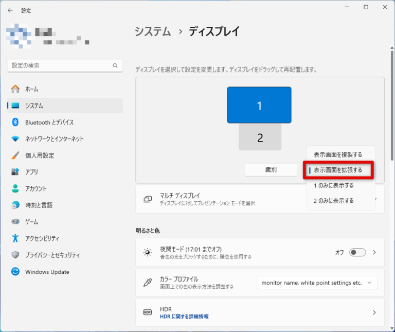The image size is (395, 332).
Task: Open カラー プロファイル dropdown
Action: [317, 283]
